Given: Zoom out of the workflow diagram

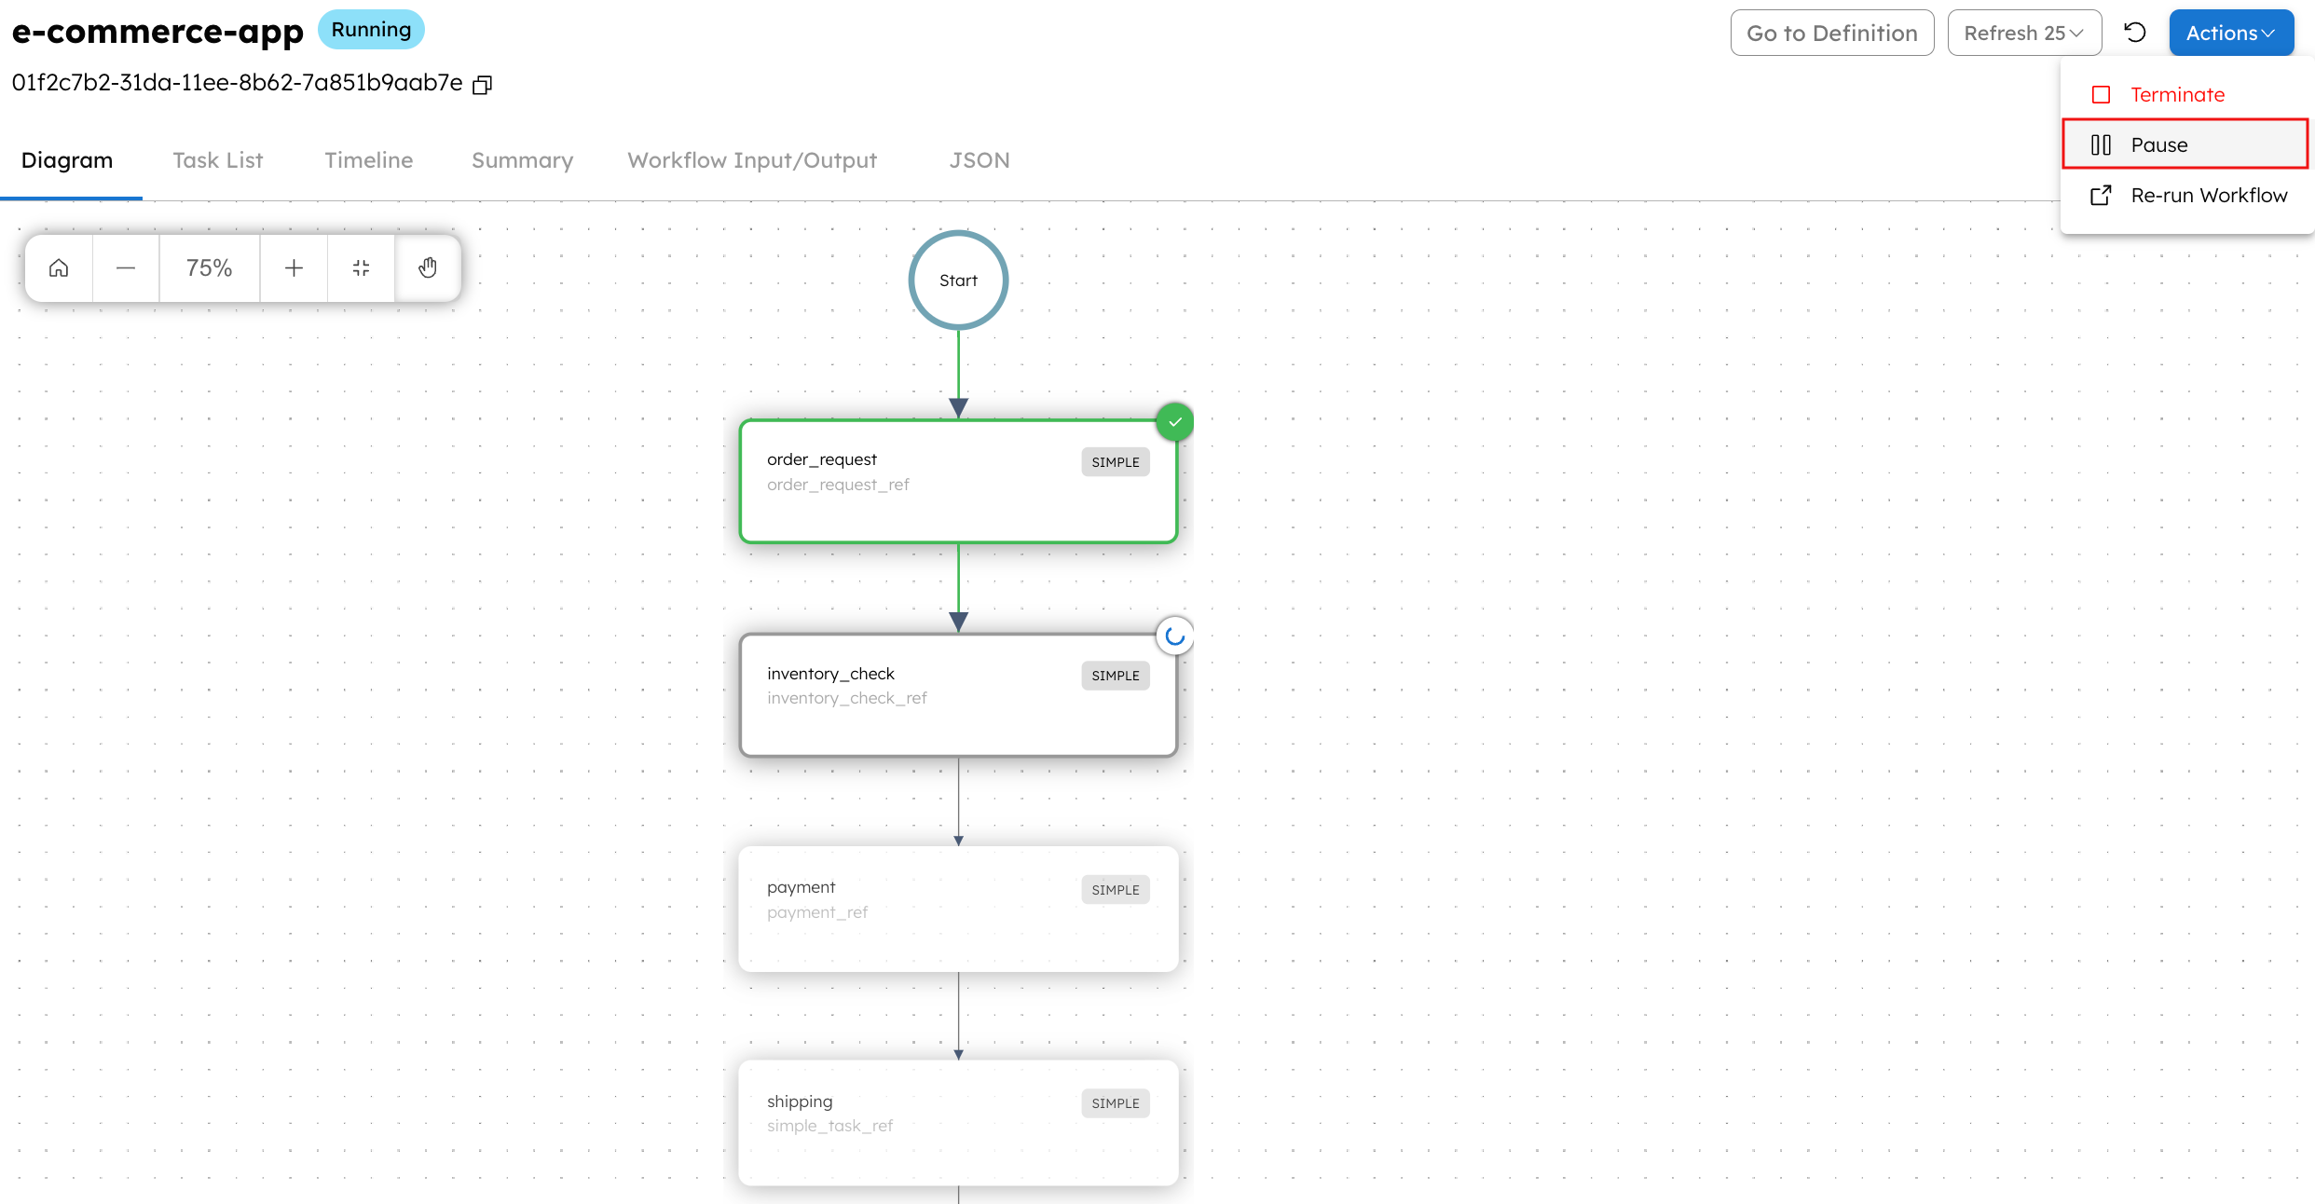Looking at the screenshot, I should (126, 267).
